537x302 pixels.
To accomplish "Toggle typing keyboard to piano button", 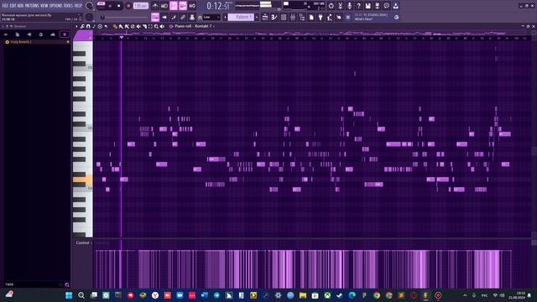I will click(155, 17).
